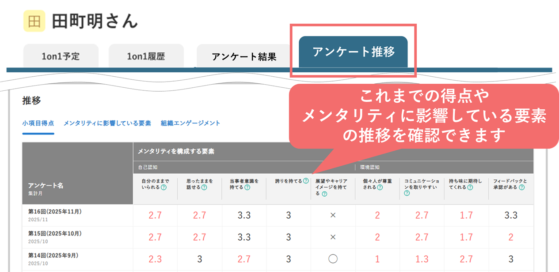Open help icon for 個々人が尊重される

point(380,187)
